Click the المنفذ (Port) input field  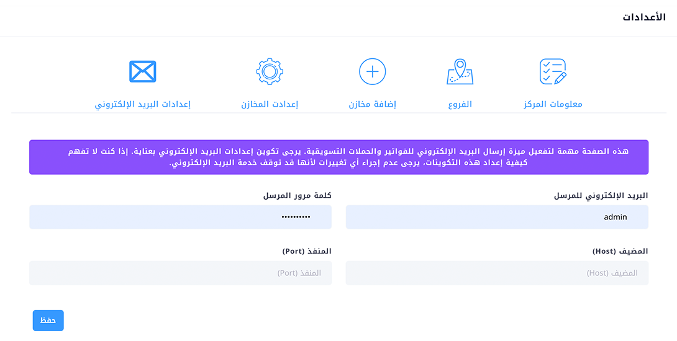[180, 273]
